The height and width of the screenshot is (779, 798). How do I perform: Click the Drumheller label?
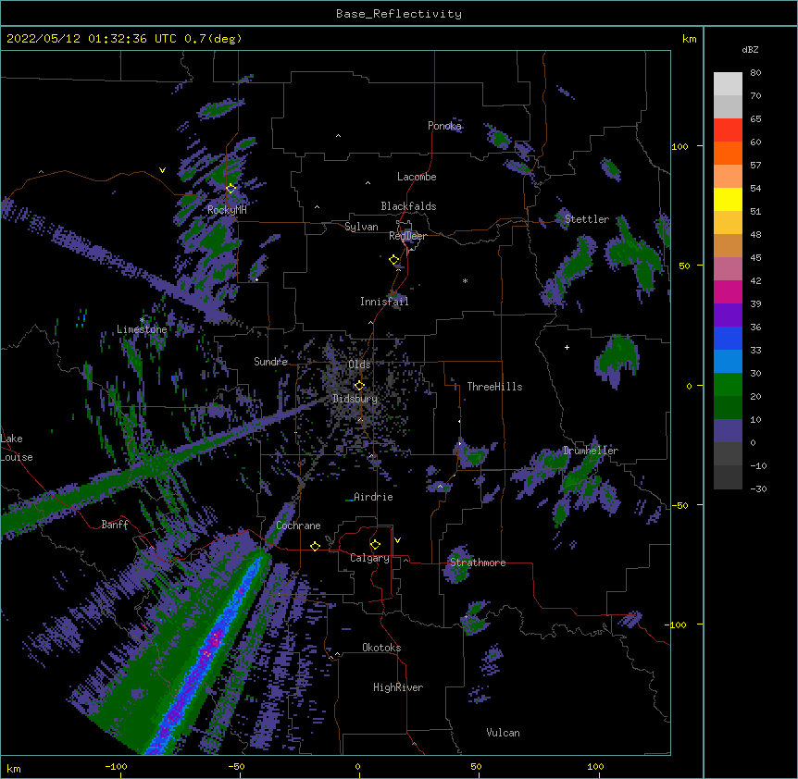coord(591,451)
